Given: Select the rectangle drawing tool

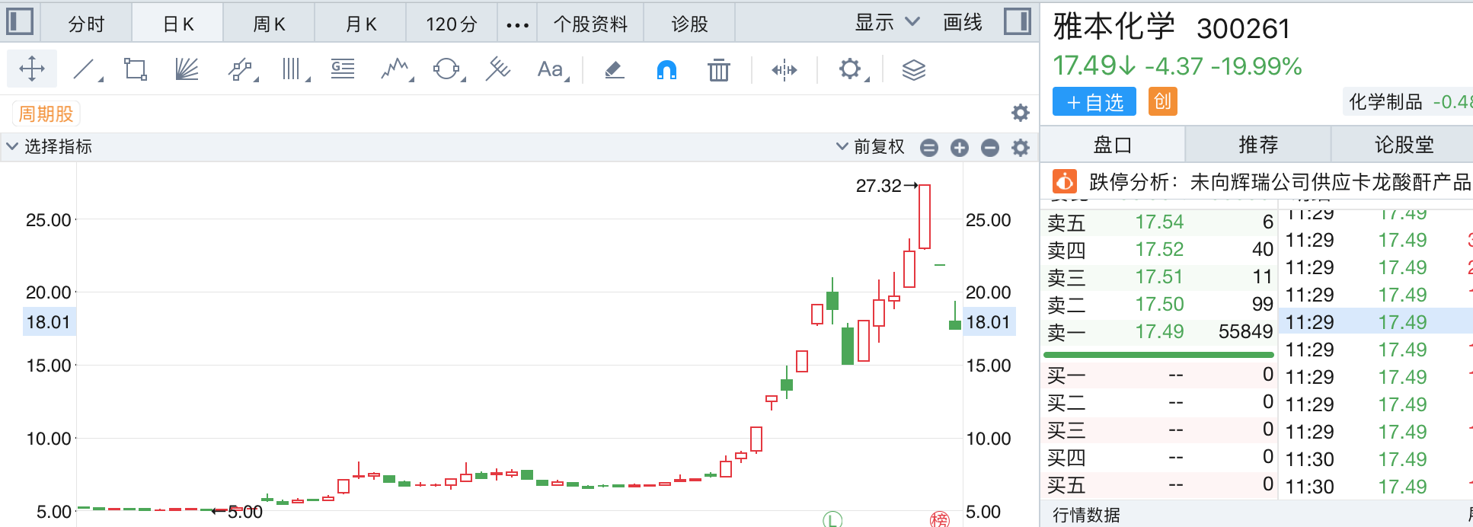Looking at the screenshot, I should point(136,70).
